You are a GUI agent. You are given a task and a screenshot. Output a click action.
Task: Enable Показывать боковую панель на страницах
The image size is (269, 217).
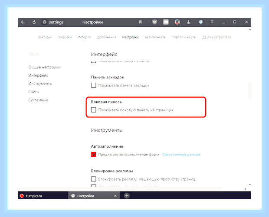93,110
